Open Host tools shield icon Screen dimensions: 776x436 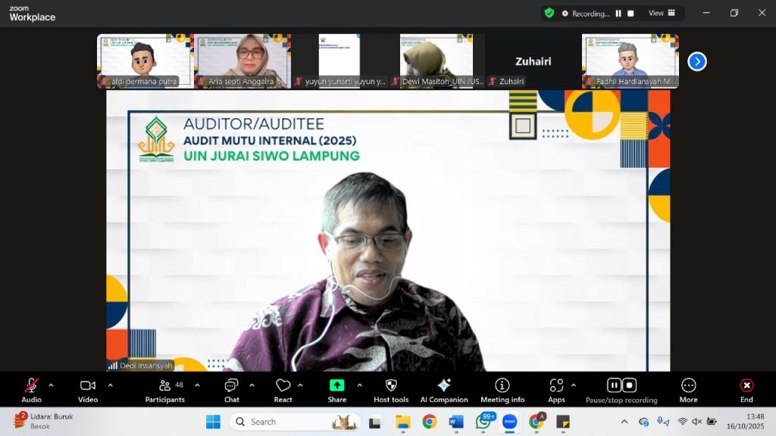(x=391, y=390)
